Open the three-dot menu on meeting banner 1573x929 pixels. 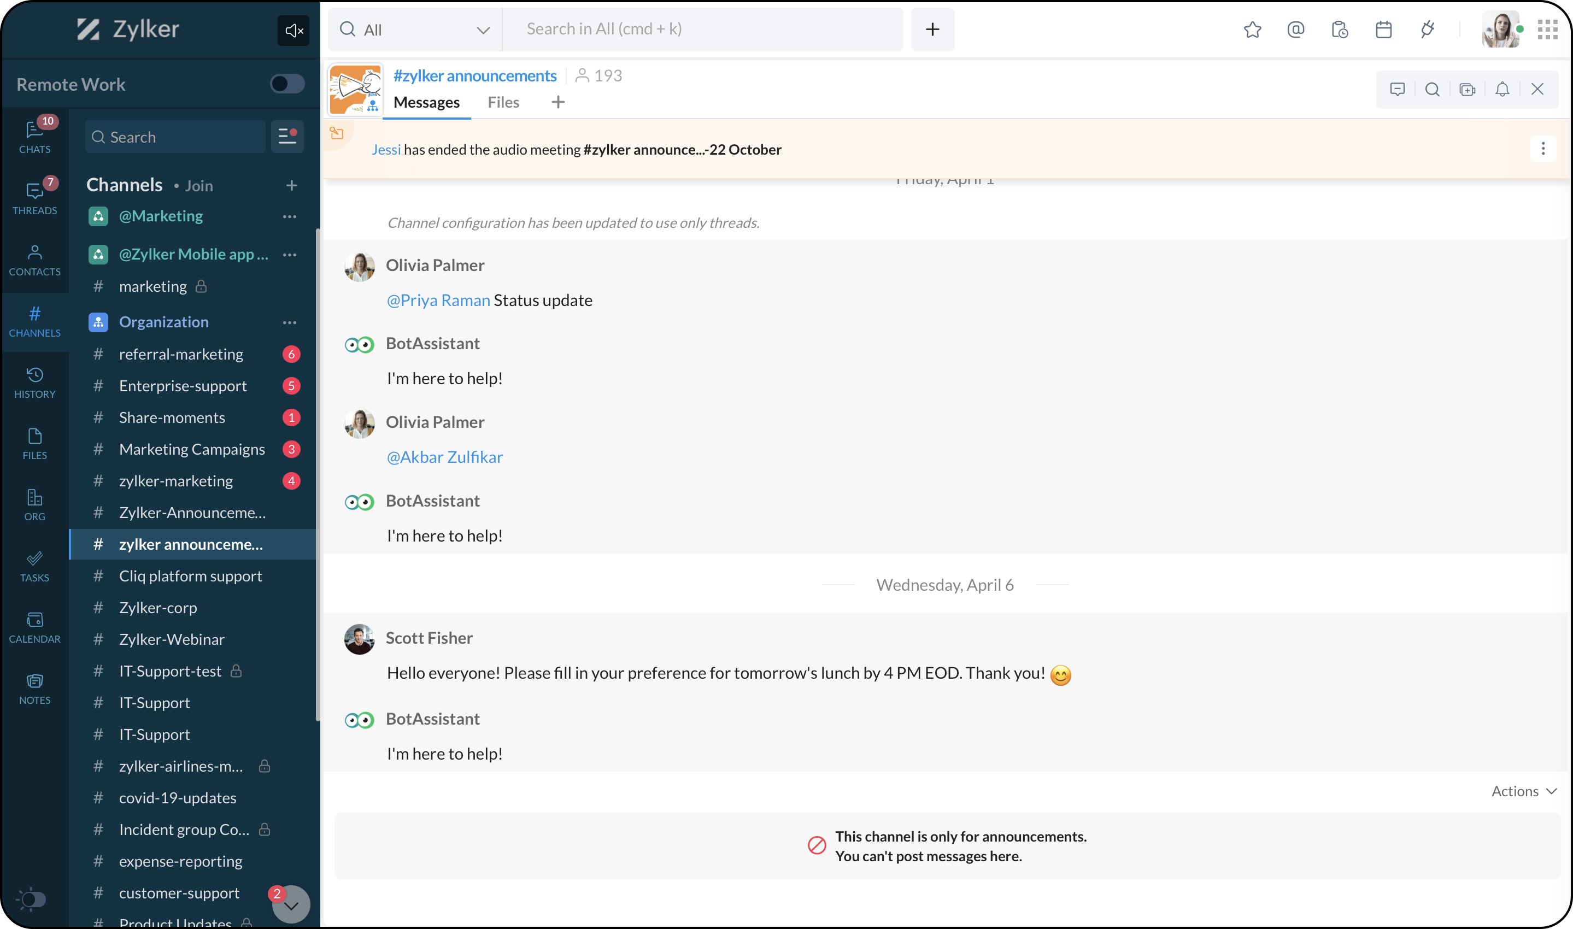click(1542, 149)
